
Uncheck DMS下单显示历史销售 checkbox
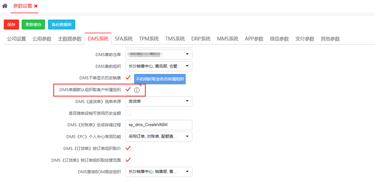[128, 78]
